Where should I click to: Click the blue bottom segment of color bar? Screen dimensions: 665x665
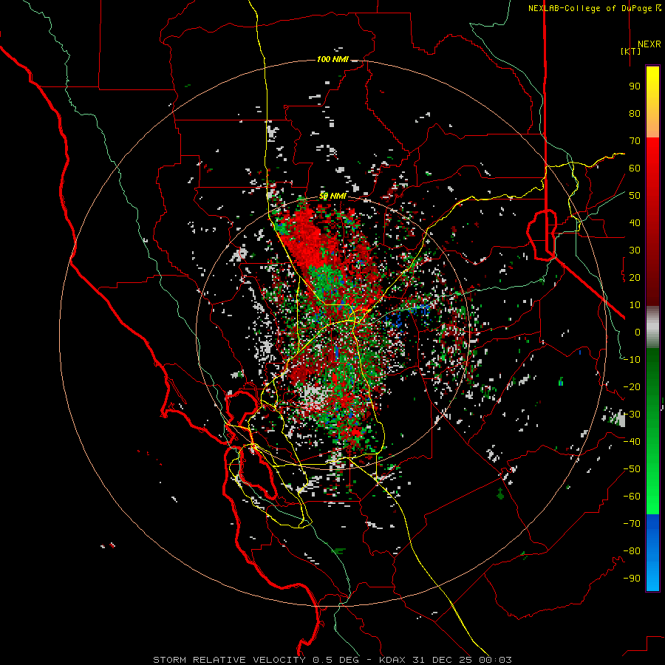[652, 553]
